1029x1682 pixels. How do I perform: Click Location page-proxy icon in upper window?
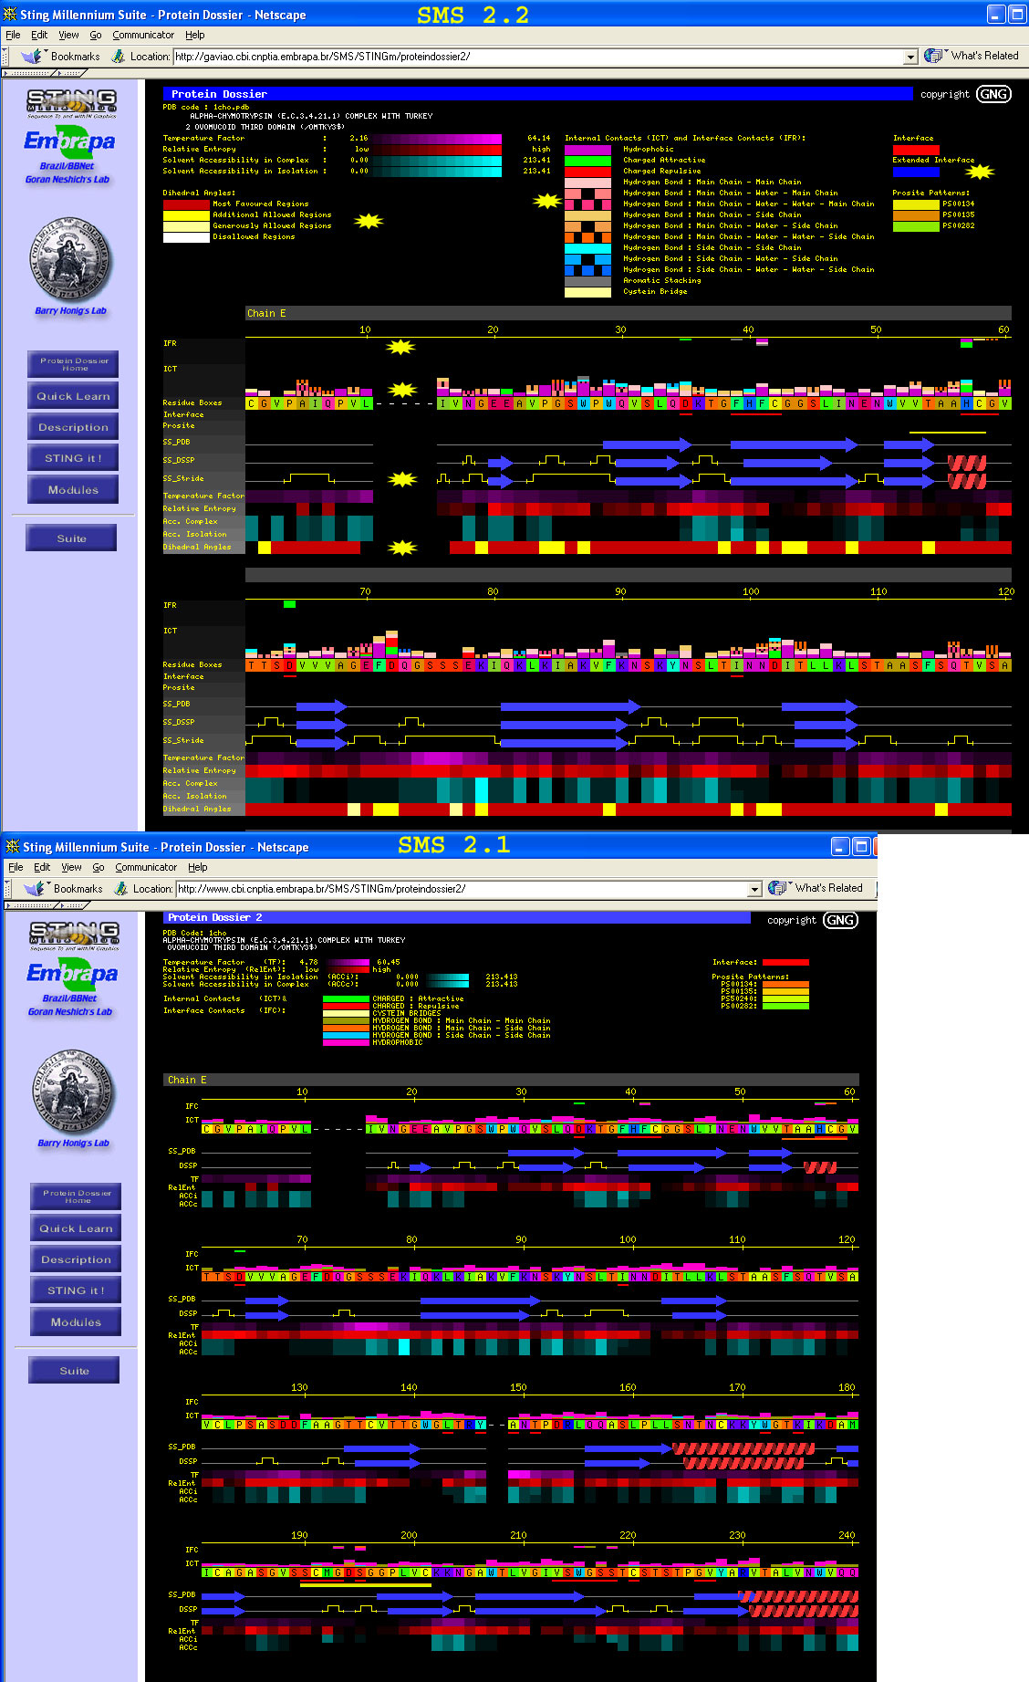[x=119, y=57]
